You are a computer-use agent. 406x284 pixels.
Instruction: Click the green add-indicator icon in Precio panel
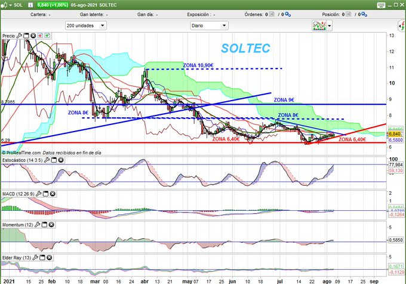point(47,36)
